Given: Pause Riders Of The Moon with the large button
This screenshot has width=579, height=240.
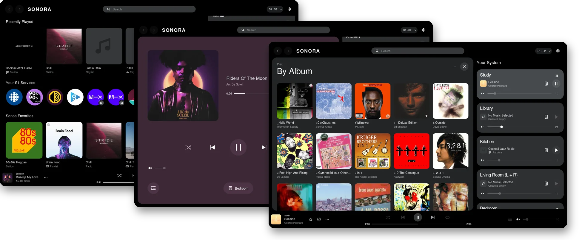Looking at the screenshot, I should point(238,147).
